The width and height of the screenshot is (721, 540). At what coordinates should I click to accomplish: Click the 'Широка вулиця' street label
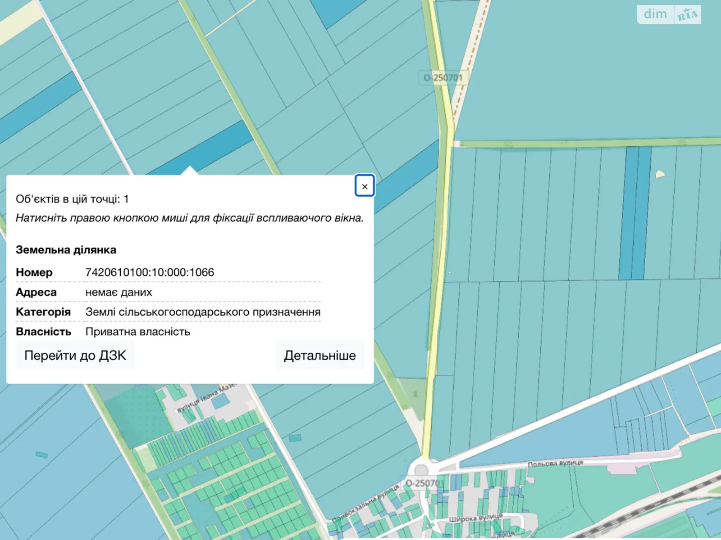[475, 518]
